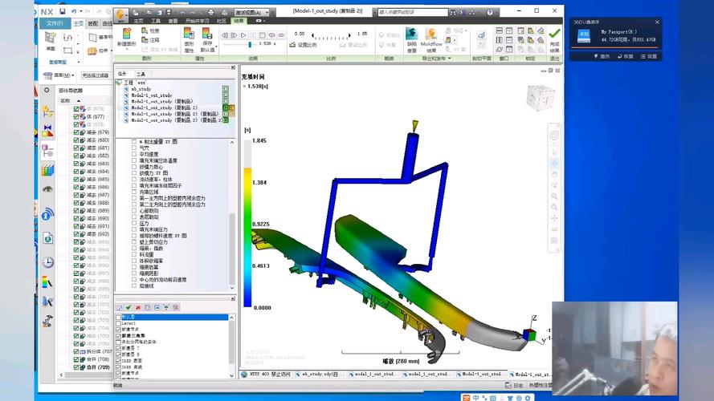Screen dimensions: 714x401
Task: Open NX 文件(F) file menu
Action: pos(55,23)
